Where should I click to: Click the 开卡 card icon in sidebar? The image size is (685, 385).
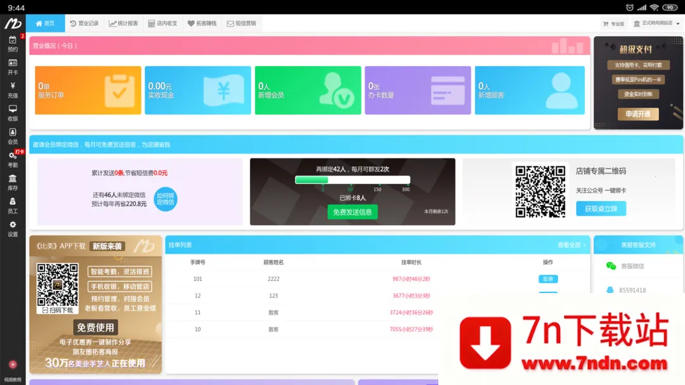point(13,67)
